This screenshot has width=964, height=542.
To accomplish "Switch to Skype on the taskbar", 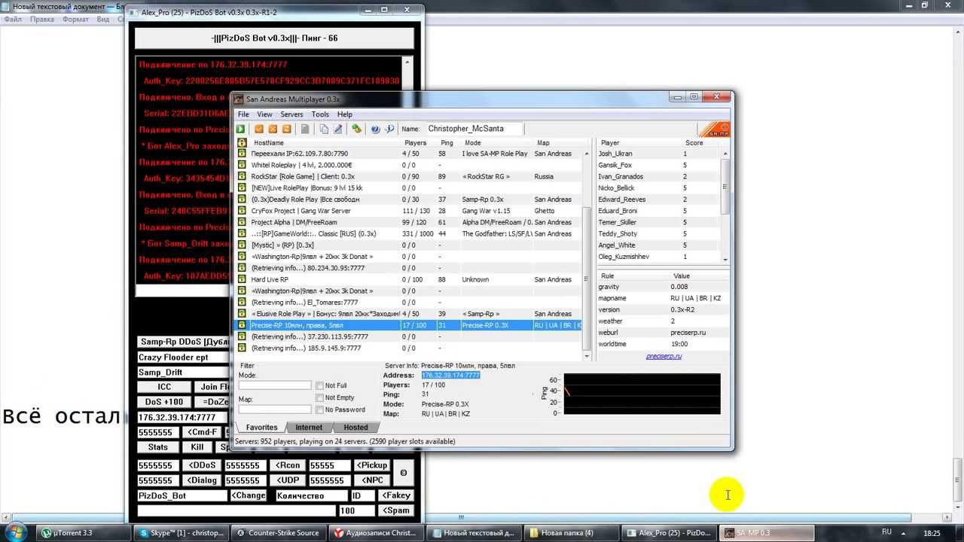I will [x=181, y=533].
